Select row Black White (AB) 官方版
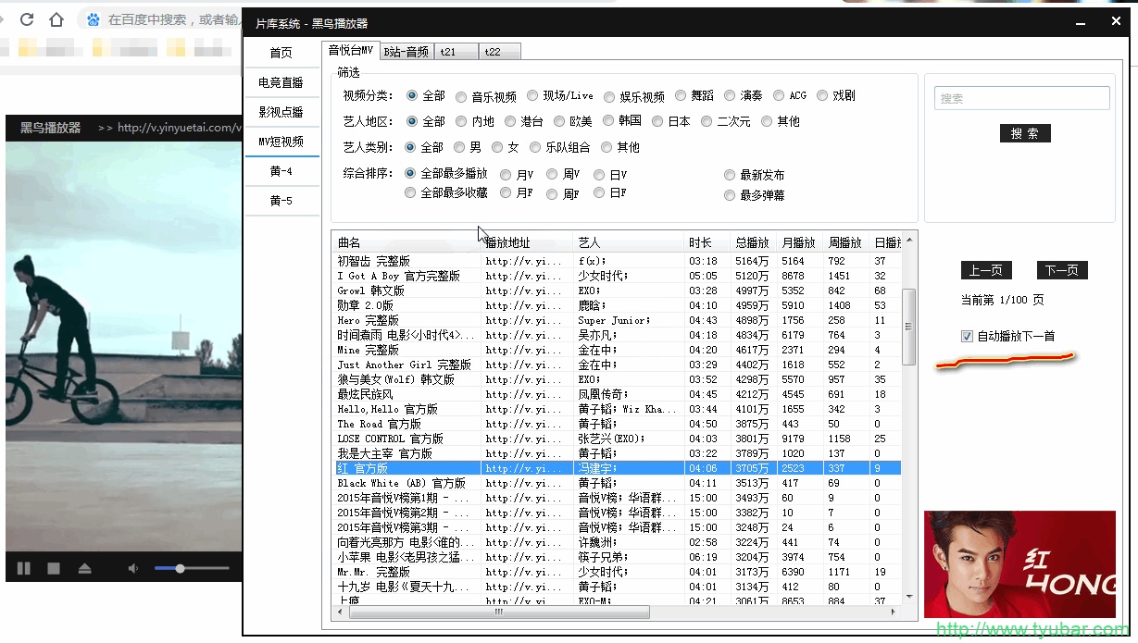Viewport: 1138px width, 643px height. click(x=618, y=483)
